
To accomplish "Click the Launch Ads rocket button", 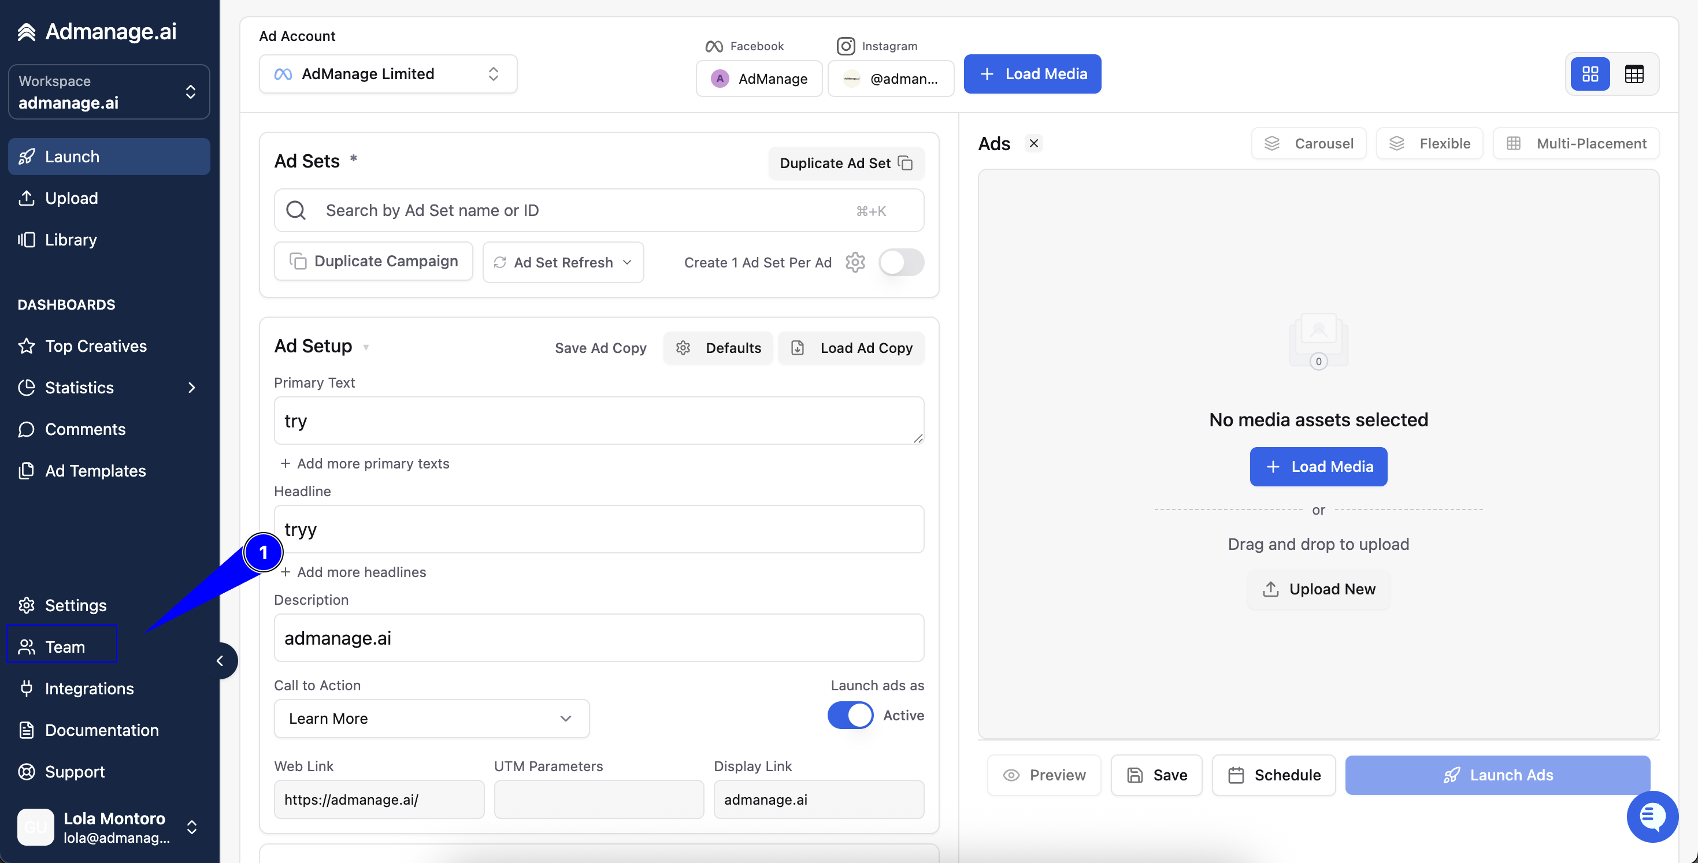I will pos(1497,775).
